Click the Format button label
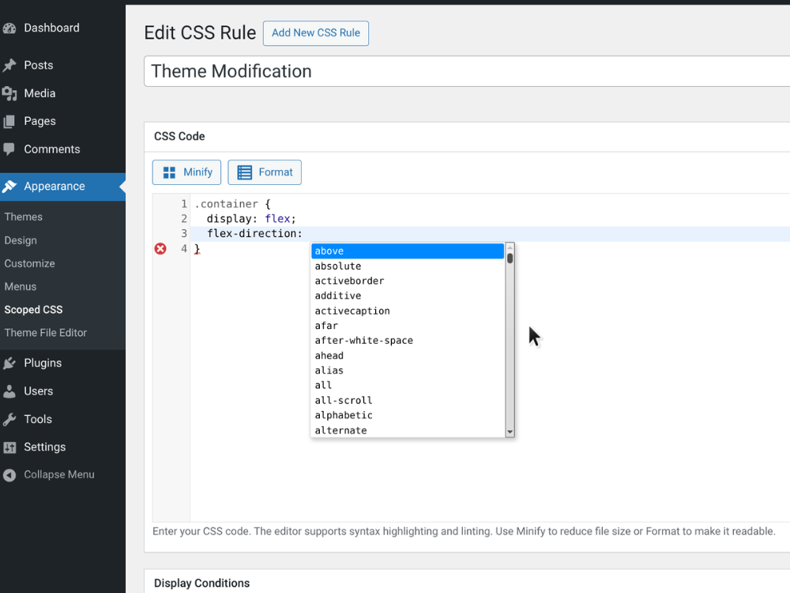790x593 pixels. tap(276, 172)
